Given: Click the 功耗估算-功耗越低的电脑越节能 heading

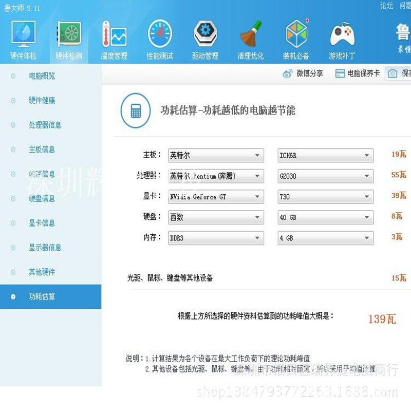Looking at the screenshot, I should [228, 110].
